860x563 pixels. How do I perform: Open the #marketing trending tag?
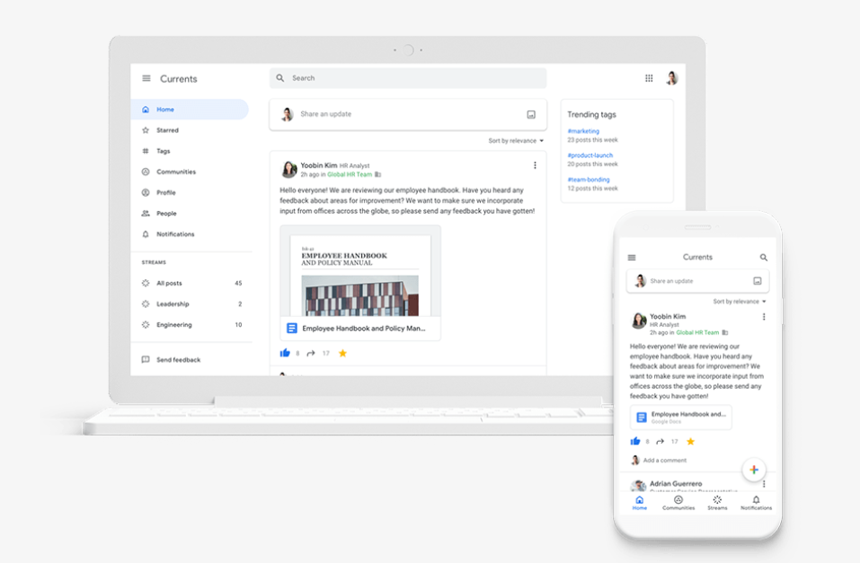coord(583,131)
